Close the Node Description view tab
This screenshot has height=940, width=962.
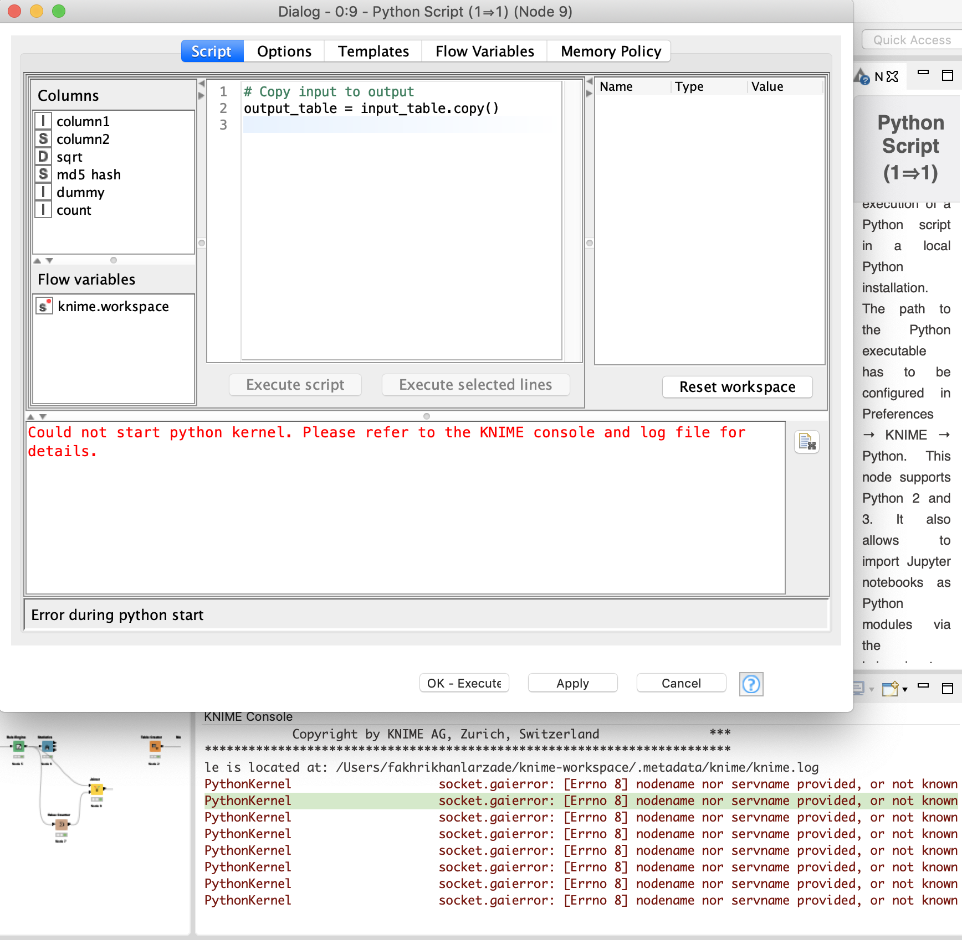click(x=892, y=76)
